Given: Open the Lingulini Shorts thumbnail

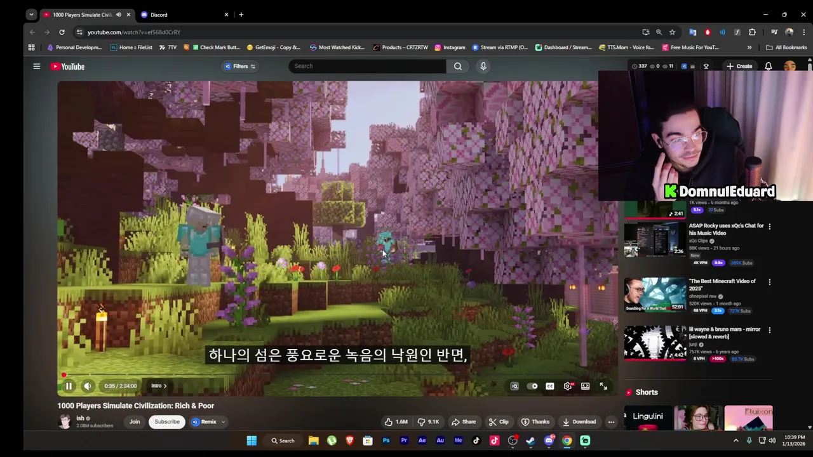Looking at the screenshot, I should (648, 417).
